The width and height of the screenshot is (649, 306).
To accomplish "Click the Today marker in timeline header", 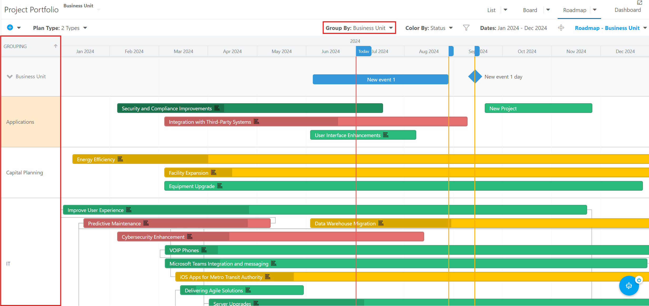I will pyautogui.click(x=364, y=51).
